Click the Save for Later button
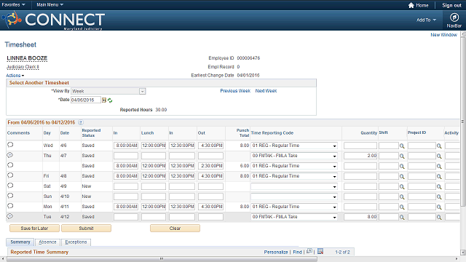Viewport: 466px width, 262px height. (x=34, y=228)
